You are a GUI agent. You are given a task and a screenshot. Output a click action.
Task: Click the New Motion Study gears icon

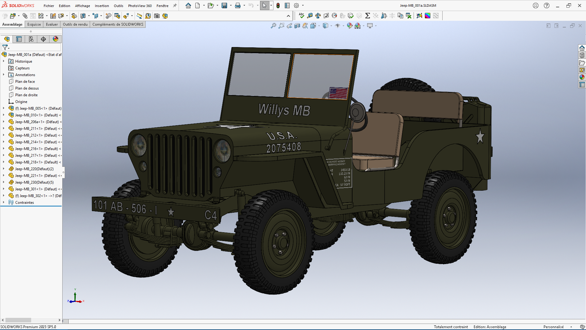tap(108, 16)
